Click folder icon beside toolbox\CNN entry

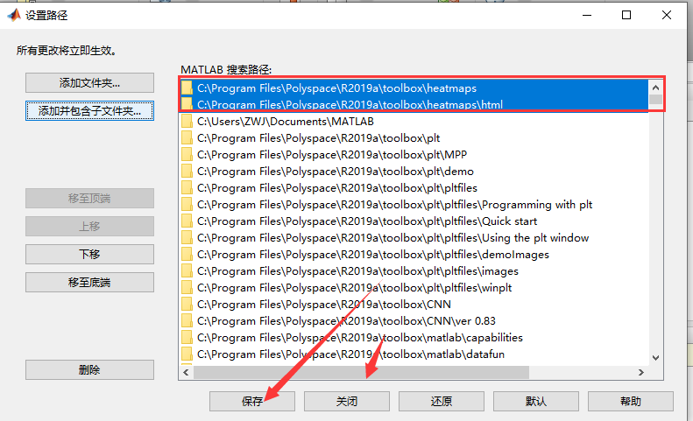[x=187, y=305]
